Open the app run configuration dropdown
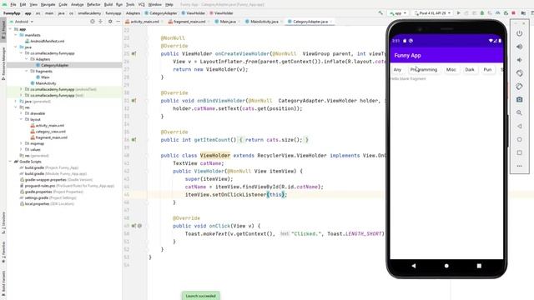Screen dimensions: 534x300 click(x=398, y=13)
